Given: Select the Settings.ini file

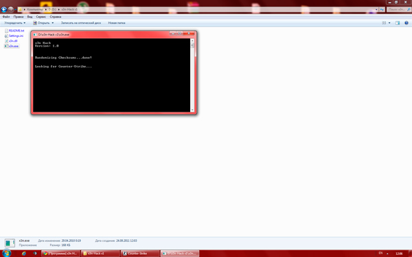Looking at the screenshot, I should click(14, 36).
